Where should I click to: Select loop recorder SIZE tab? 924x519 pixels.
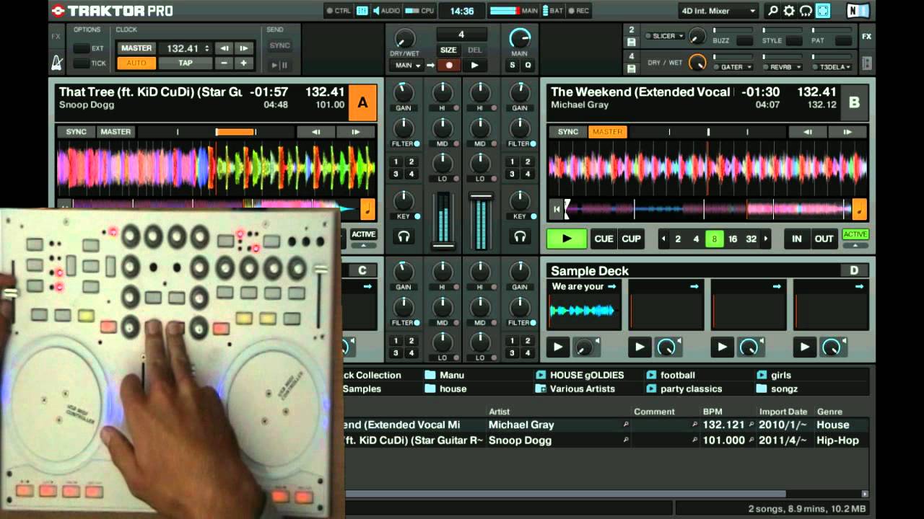(448, 50)
